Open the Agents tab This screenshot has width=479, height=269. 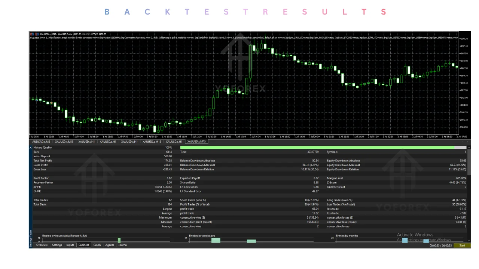(110, 245)
